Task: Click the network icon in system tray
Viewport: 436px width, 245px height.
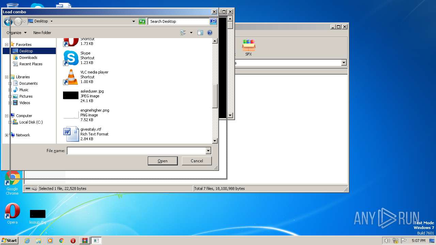Action: click(395, 241)
